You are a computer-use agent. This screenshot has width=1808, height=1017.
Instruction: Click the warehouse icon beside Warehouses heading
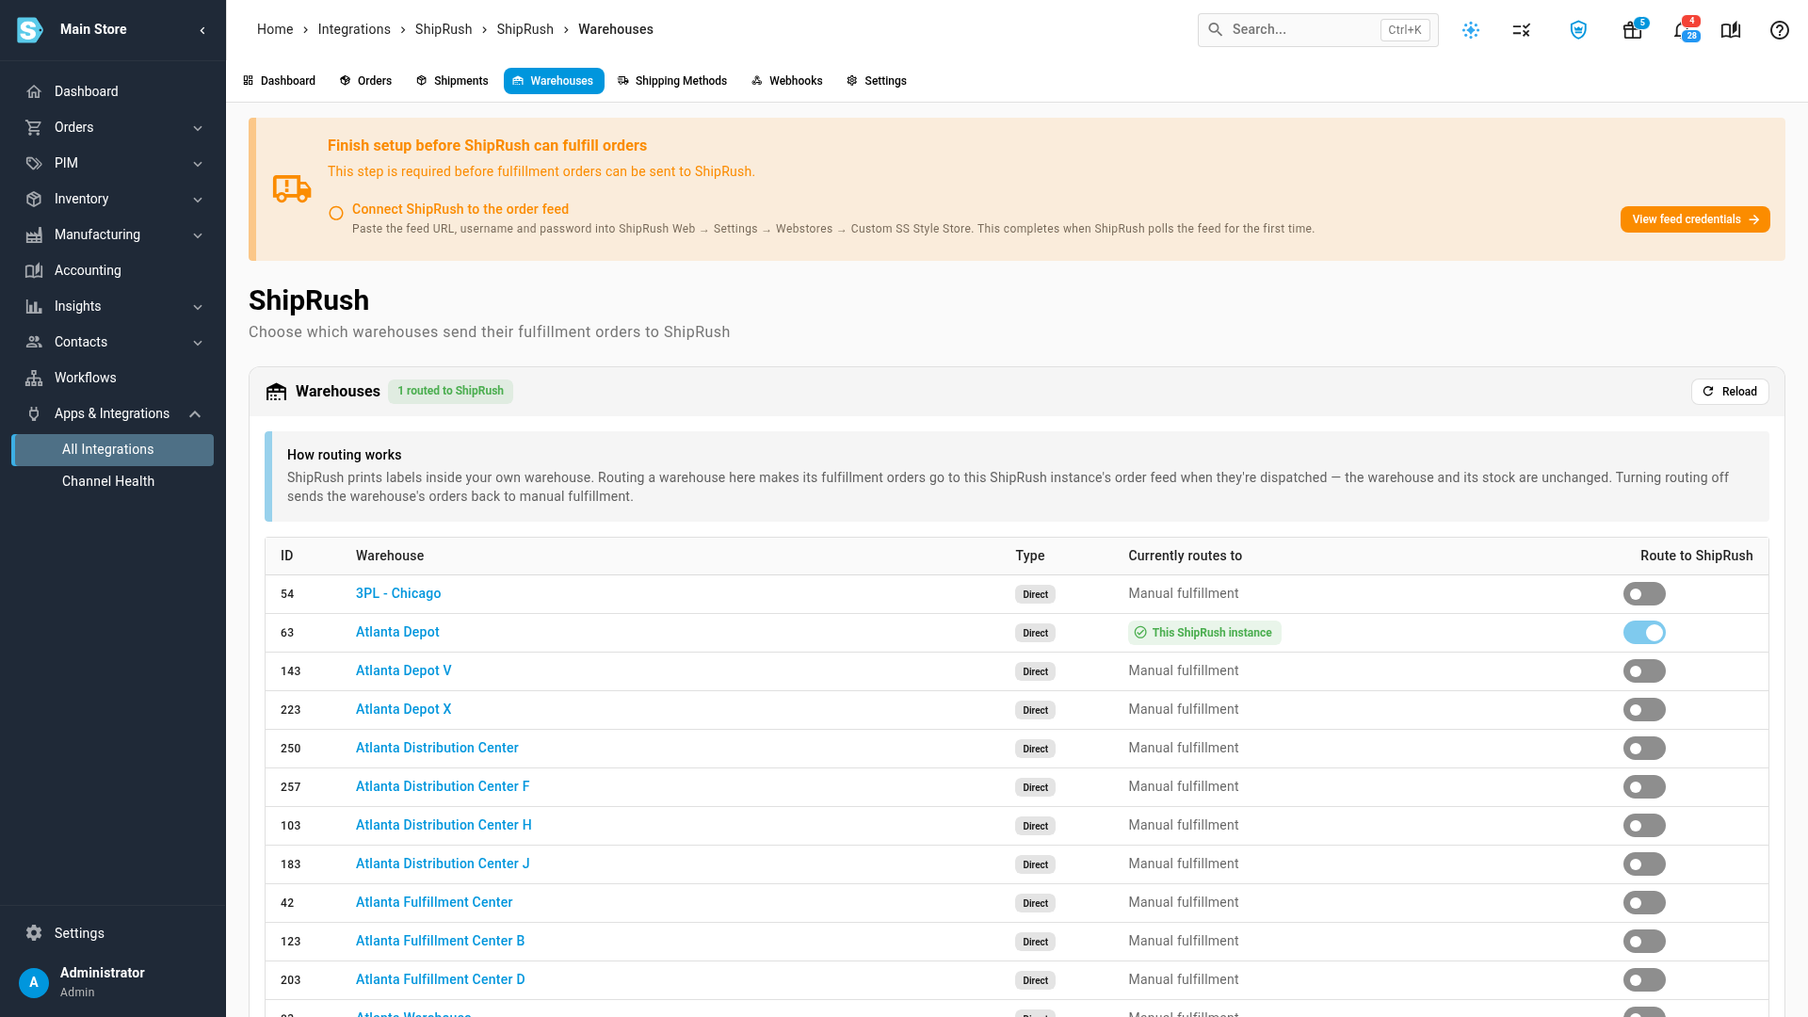tap(276, 392)
